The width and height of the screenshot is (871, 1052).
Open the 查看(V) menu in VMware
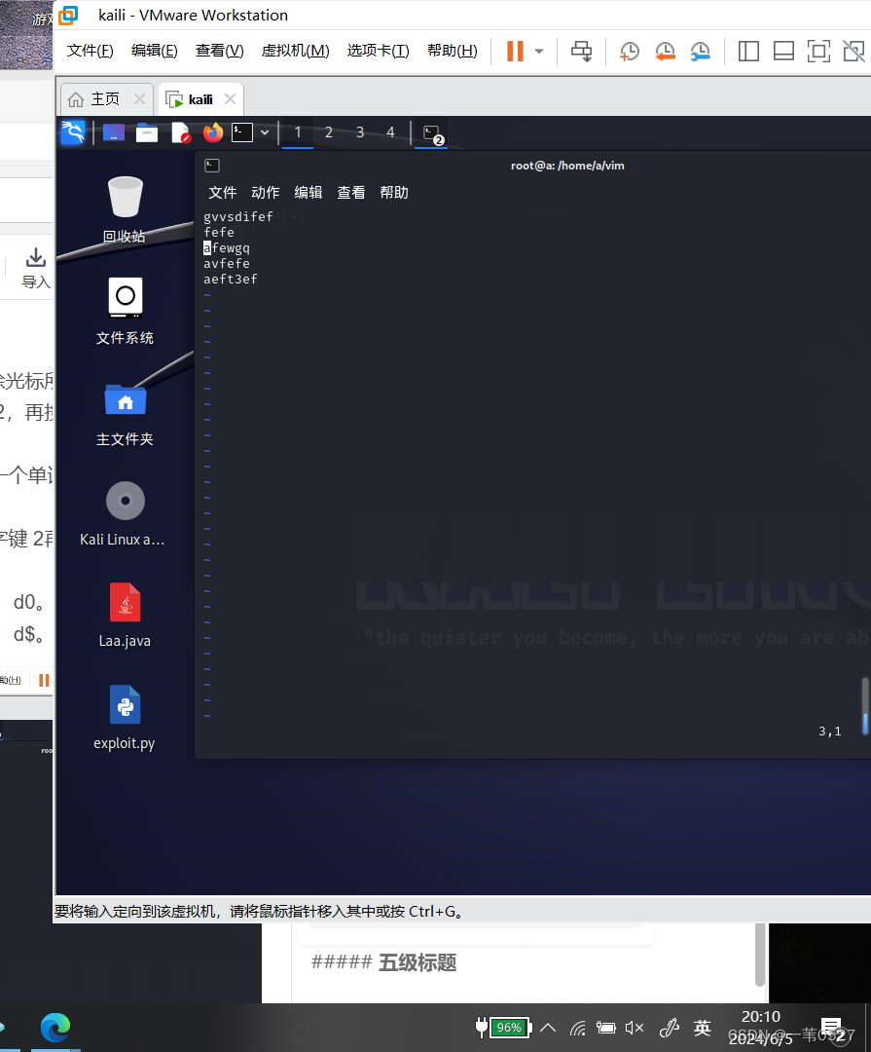(219, 51)
